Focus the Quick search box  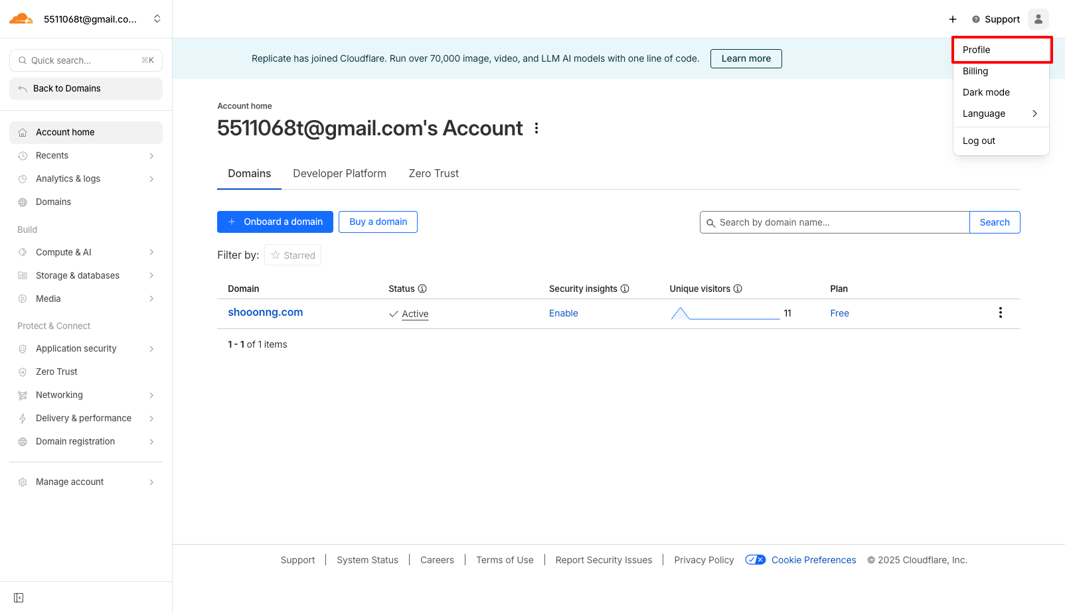point(86,60)
